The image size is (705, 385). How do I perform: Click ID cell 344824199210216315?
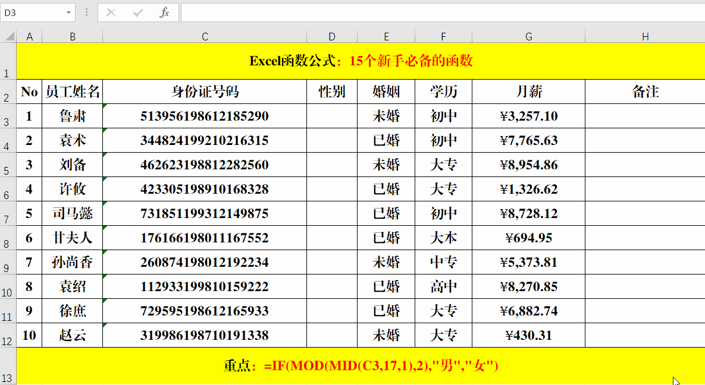[x=205, y=140]
